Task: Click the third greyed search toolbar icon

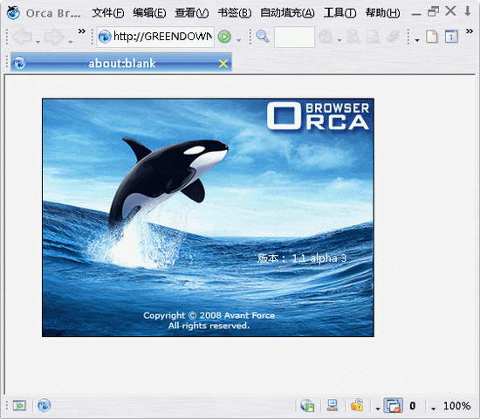Action: click(x=374, y=37)
